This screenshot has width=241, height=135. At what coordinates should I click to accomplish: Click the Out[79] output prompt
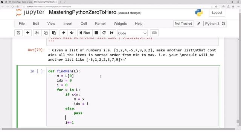(36, 50)
